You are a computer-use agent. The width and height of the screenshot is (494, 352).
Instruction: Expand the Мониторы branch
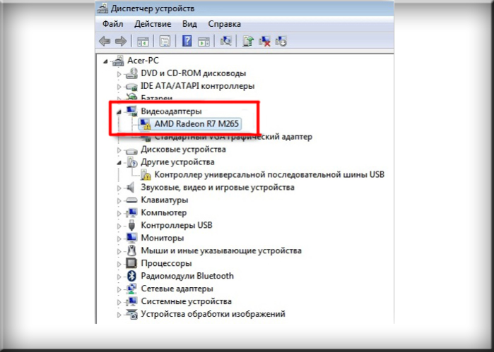119,238
